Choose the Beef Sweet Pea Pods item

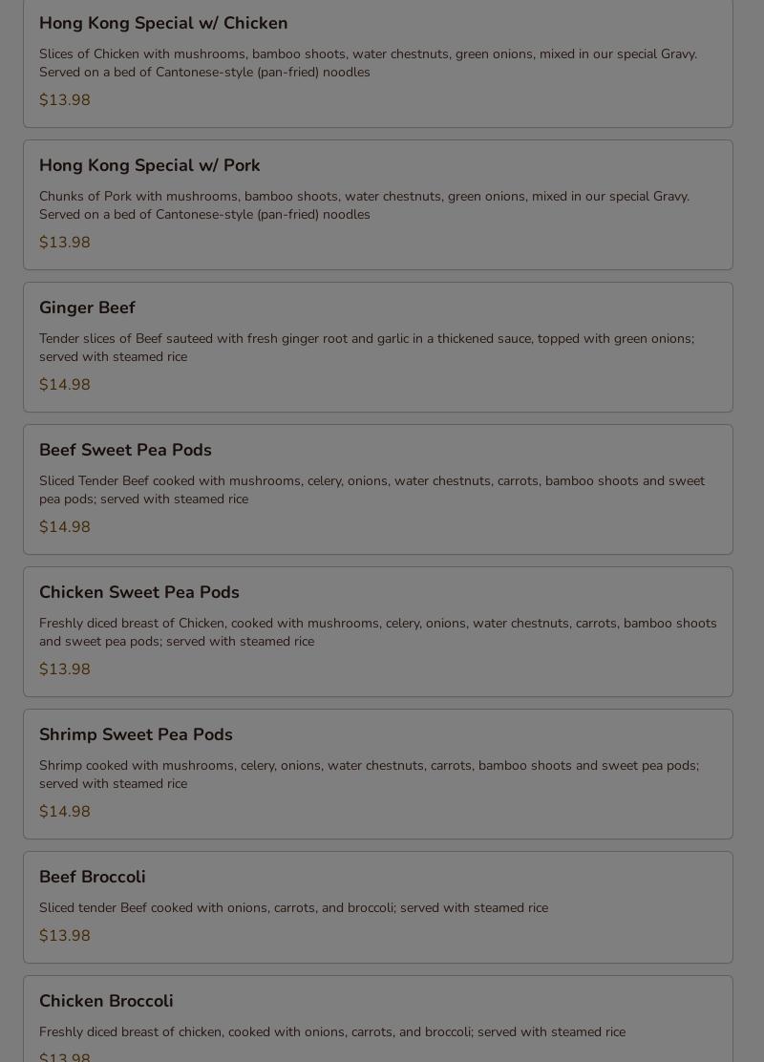[x=378, y=489]
